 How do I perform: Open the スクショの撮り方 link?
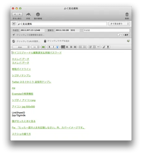[x=21, y=134]
